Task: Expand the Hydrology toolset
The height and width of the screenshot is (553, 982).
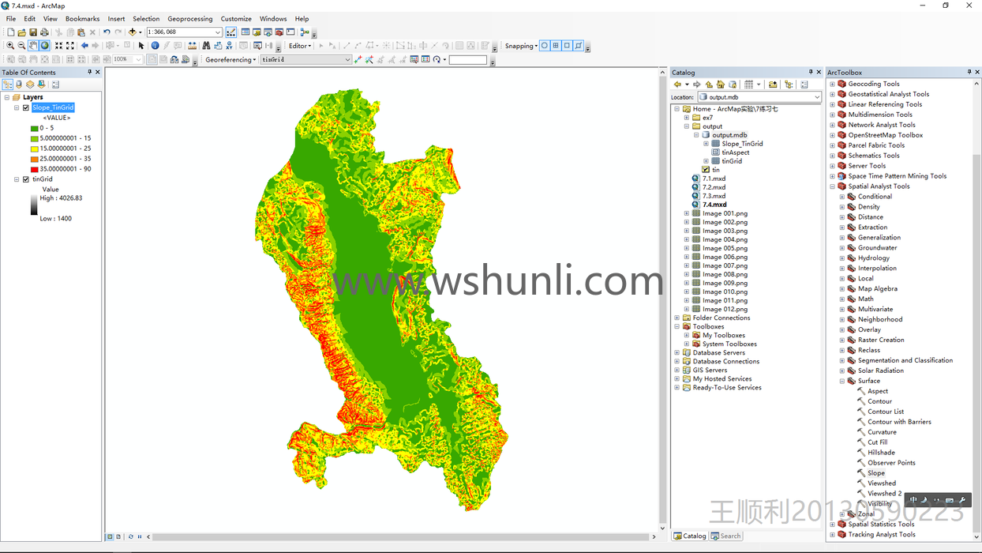Action: tap(841, 258)
